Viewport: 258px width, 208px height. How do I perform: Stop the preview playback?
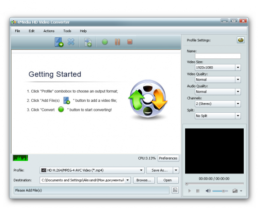coord(198,191)
